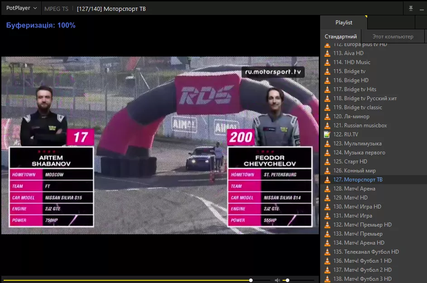Click the notepad icon beside 122. RU.TV
427x283 pixels.
(x=327, y=135)
